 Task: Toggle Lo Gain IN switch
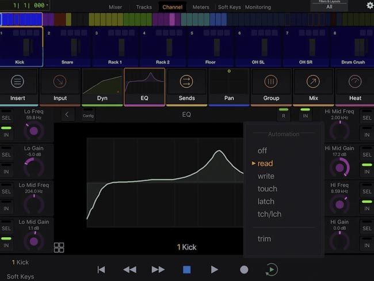pos(6,169)
